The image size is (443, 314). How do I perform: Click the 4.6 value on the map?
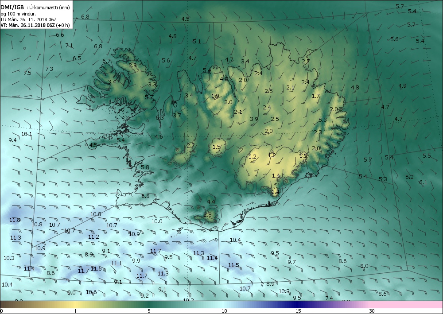coord(159,137)
